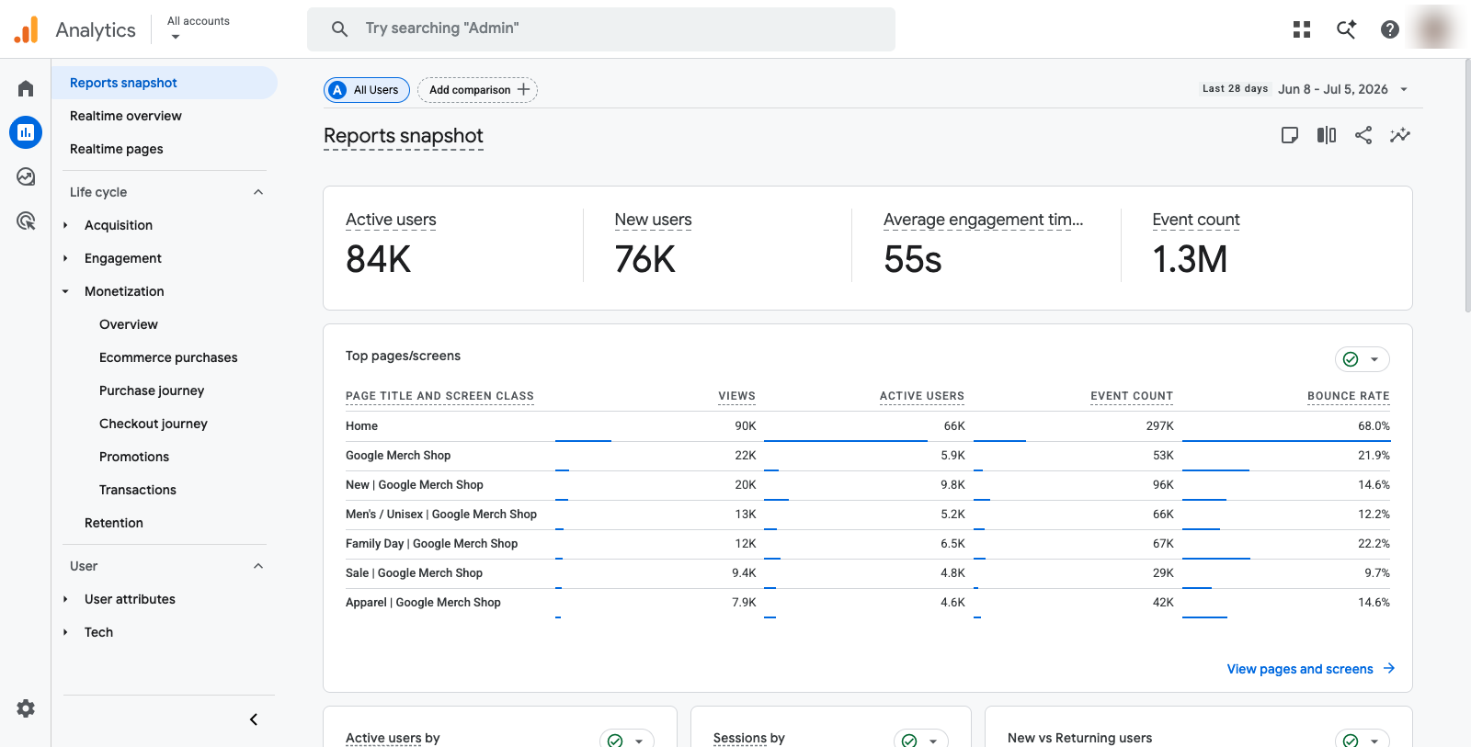
Task: Expand the Tech menu group
Action: [x=65, y=632]
